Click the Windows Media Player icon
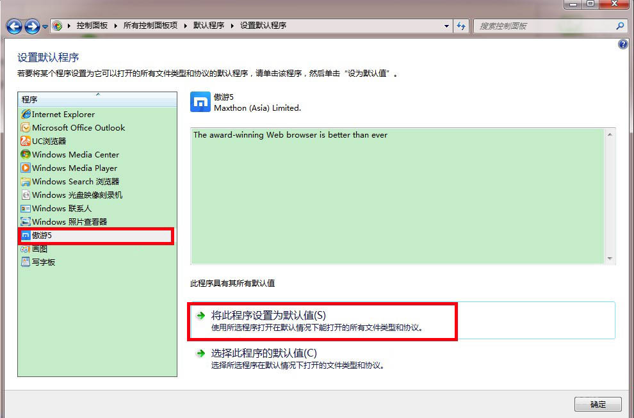Viewport: 634px width, 418px height. pyautogui.click(x=26, y=168)
